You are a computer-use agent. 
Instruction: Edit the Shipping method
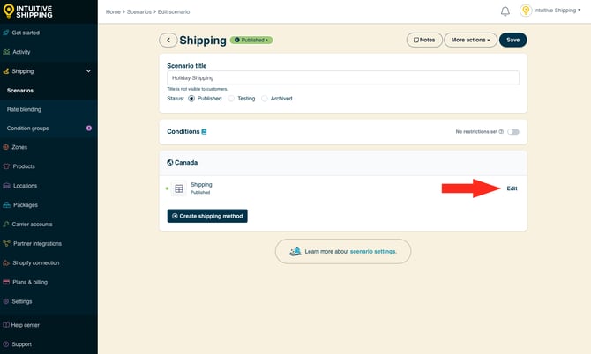[x=512, y=188]
